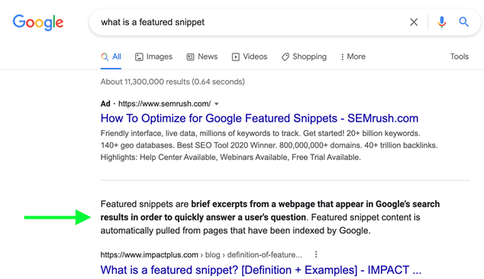Screen dimensions: 484x279
Task: Start voice search with the microphone icon
Action: 442,22
